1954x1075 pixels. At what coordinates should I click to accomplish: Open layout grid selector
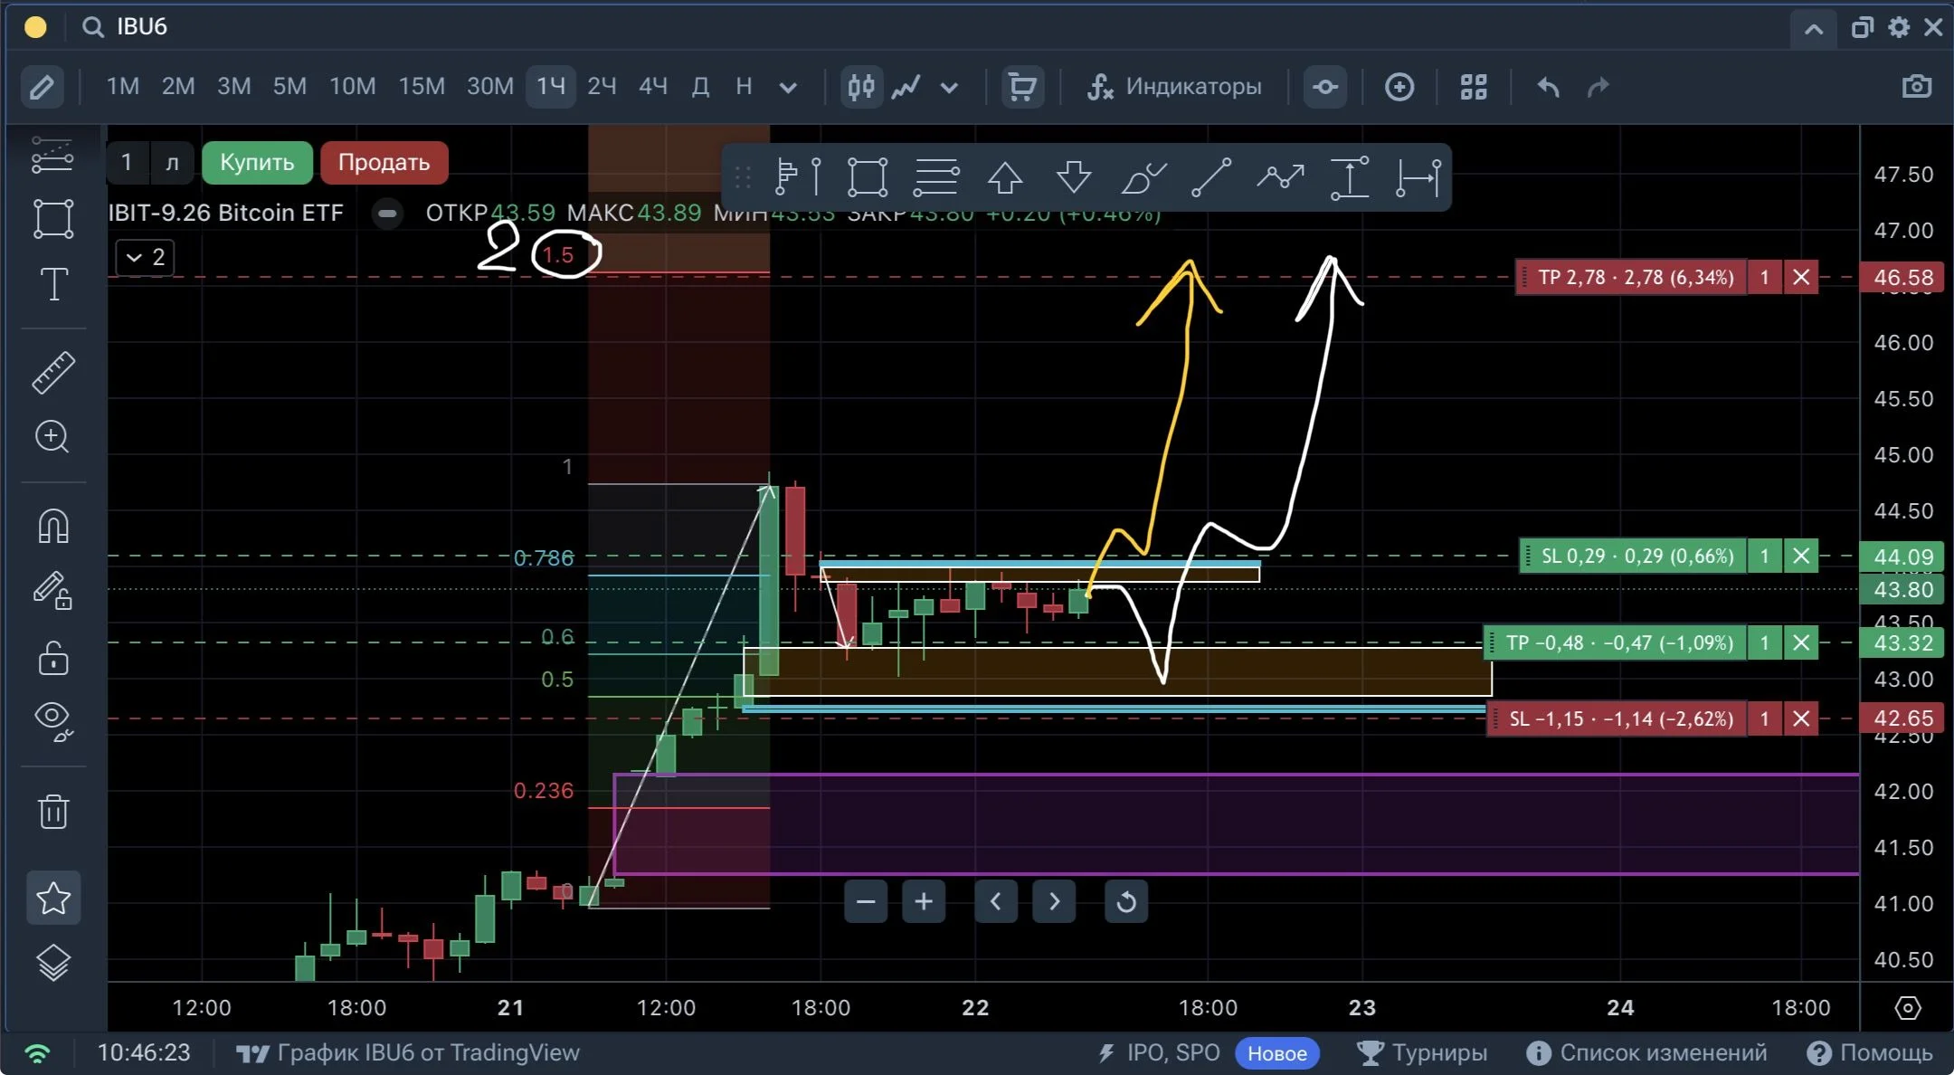click(x=1474, y=87)
